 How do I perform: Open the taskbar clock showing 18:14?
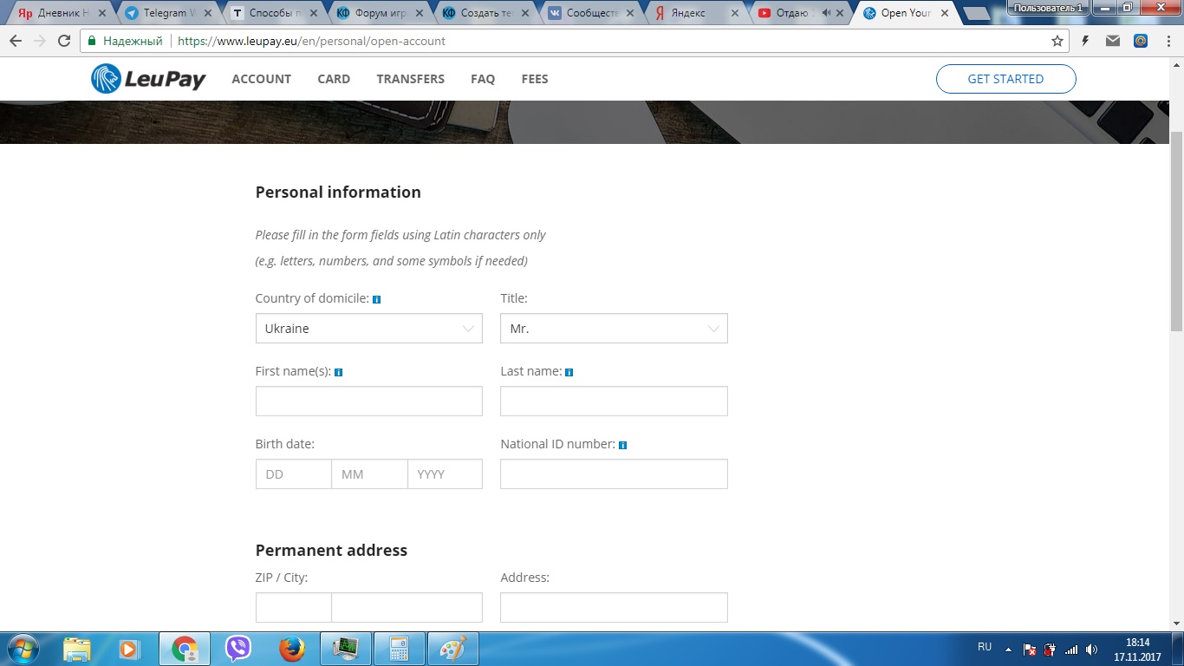click(1137, 650)
